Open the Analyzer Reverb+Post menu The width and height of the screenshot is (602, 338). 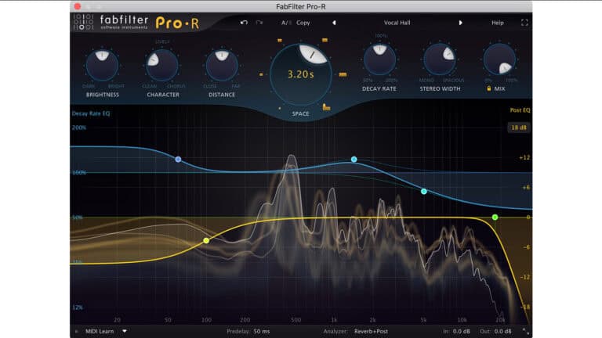[371, 331]
